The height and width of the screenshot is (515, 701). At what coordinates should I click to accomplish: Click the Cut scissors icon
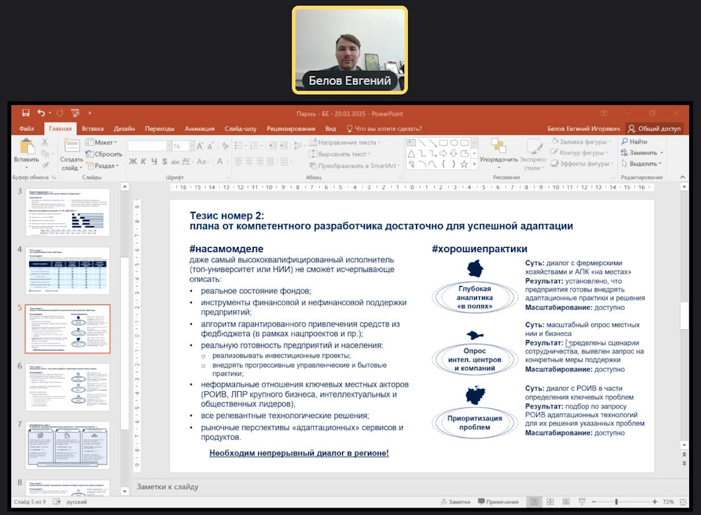(45, 142)
